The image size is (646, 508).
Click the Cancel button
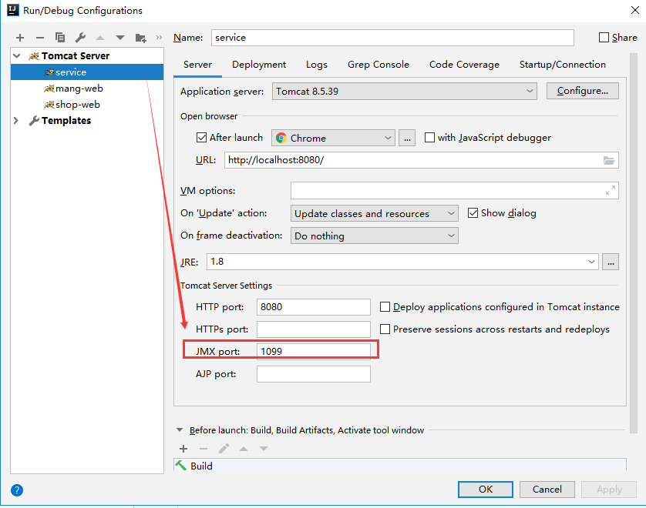coord(547,489)
